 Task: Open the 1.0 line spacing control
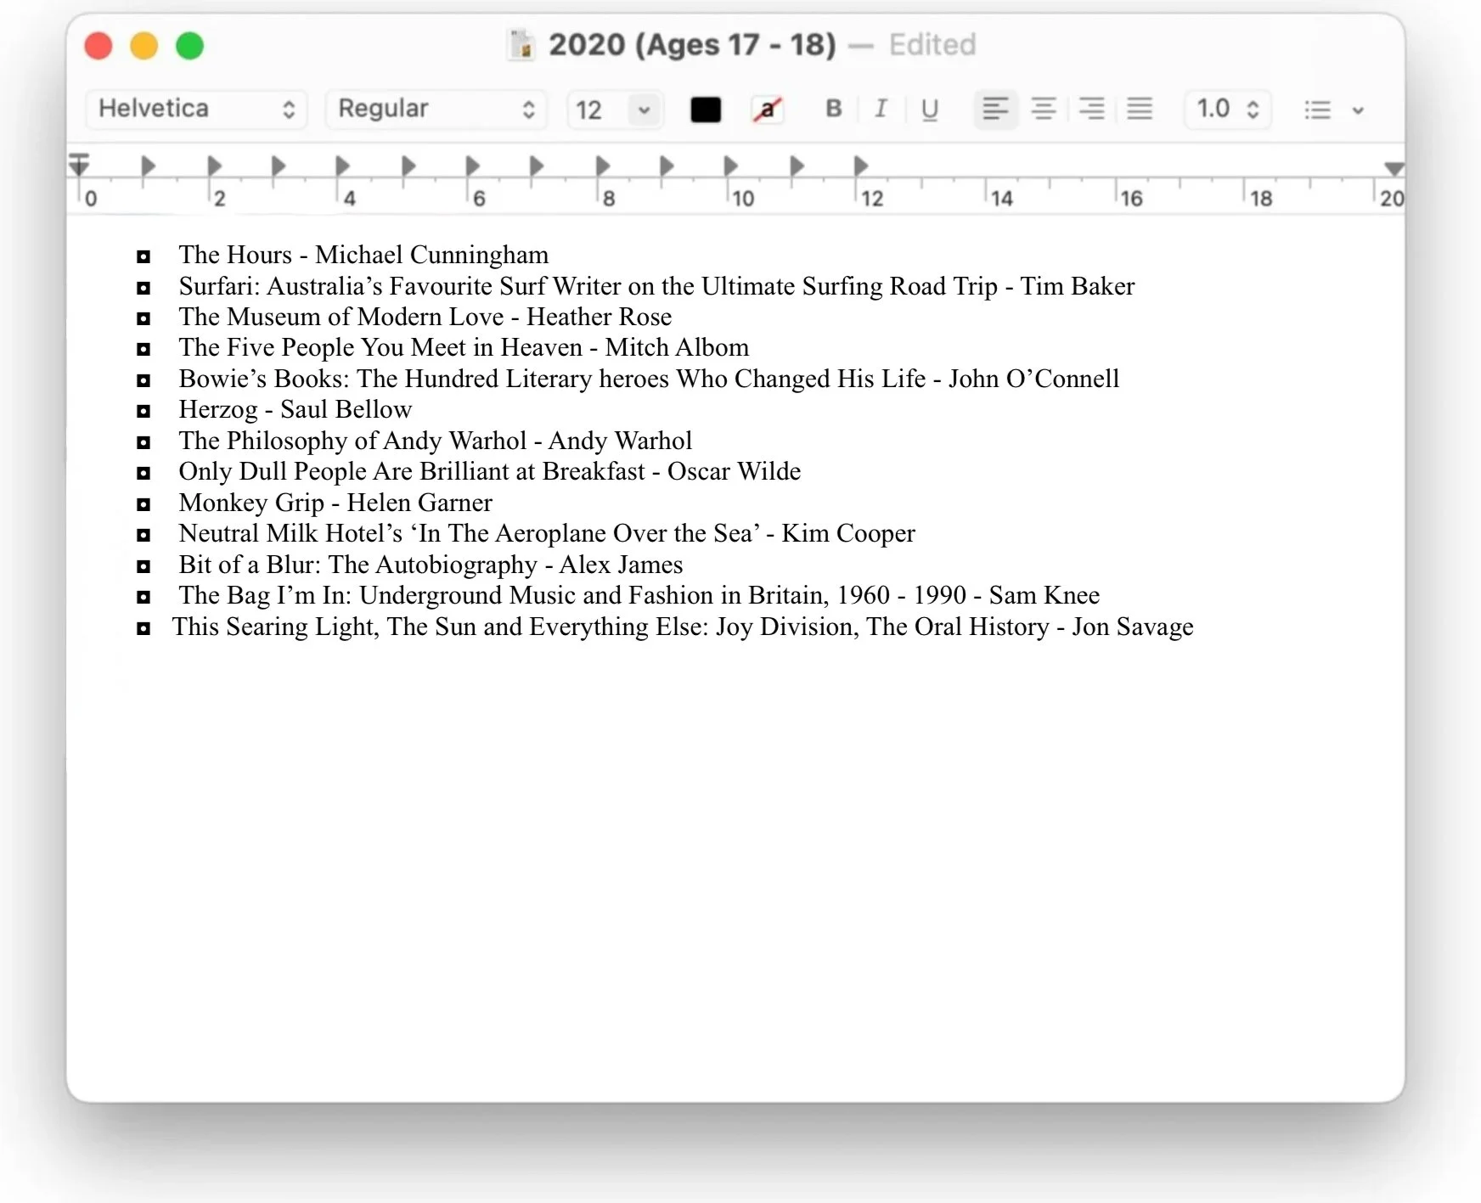click(x=1227, y=109)
